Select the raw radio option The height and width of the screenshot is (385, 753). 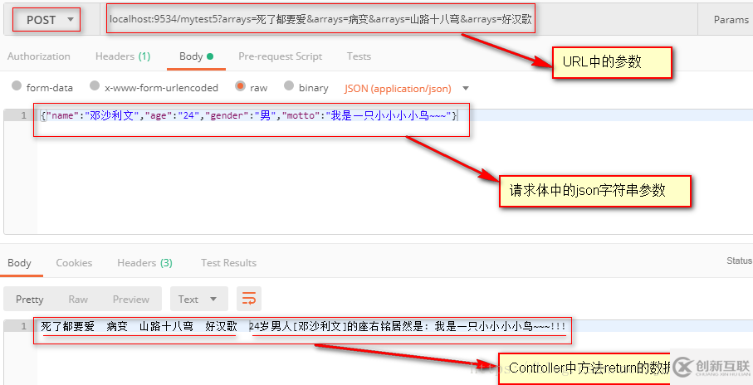[240, 86]
